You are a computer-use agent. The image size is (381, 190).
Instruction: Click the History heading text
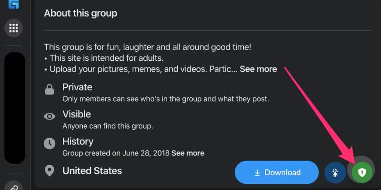point(78,142)
